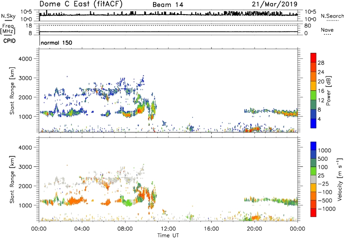Click the '20:00' time tick label
344x238 pixels.
pos(254,229)
